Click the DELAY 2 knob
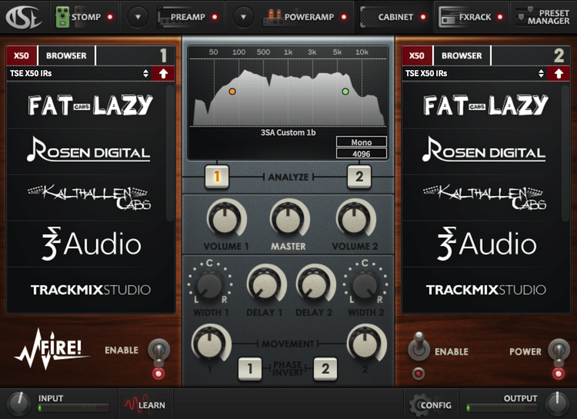Screen dimensions: 577x419 [x=314, y=284]
